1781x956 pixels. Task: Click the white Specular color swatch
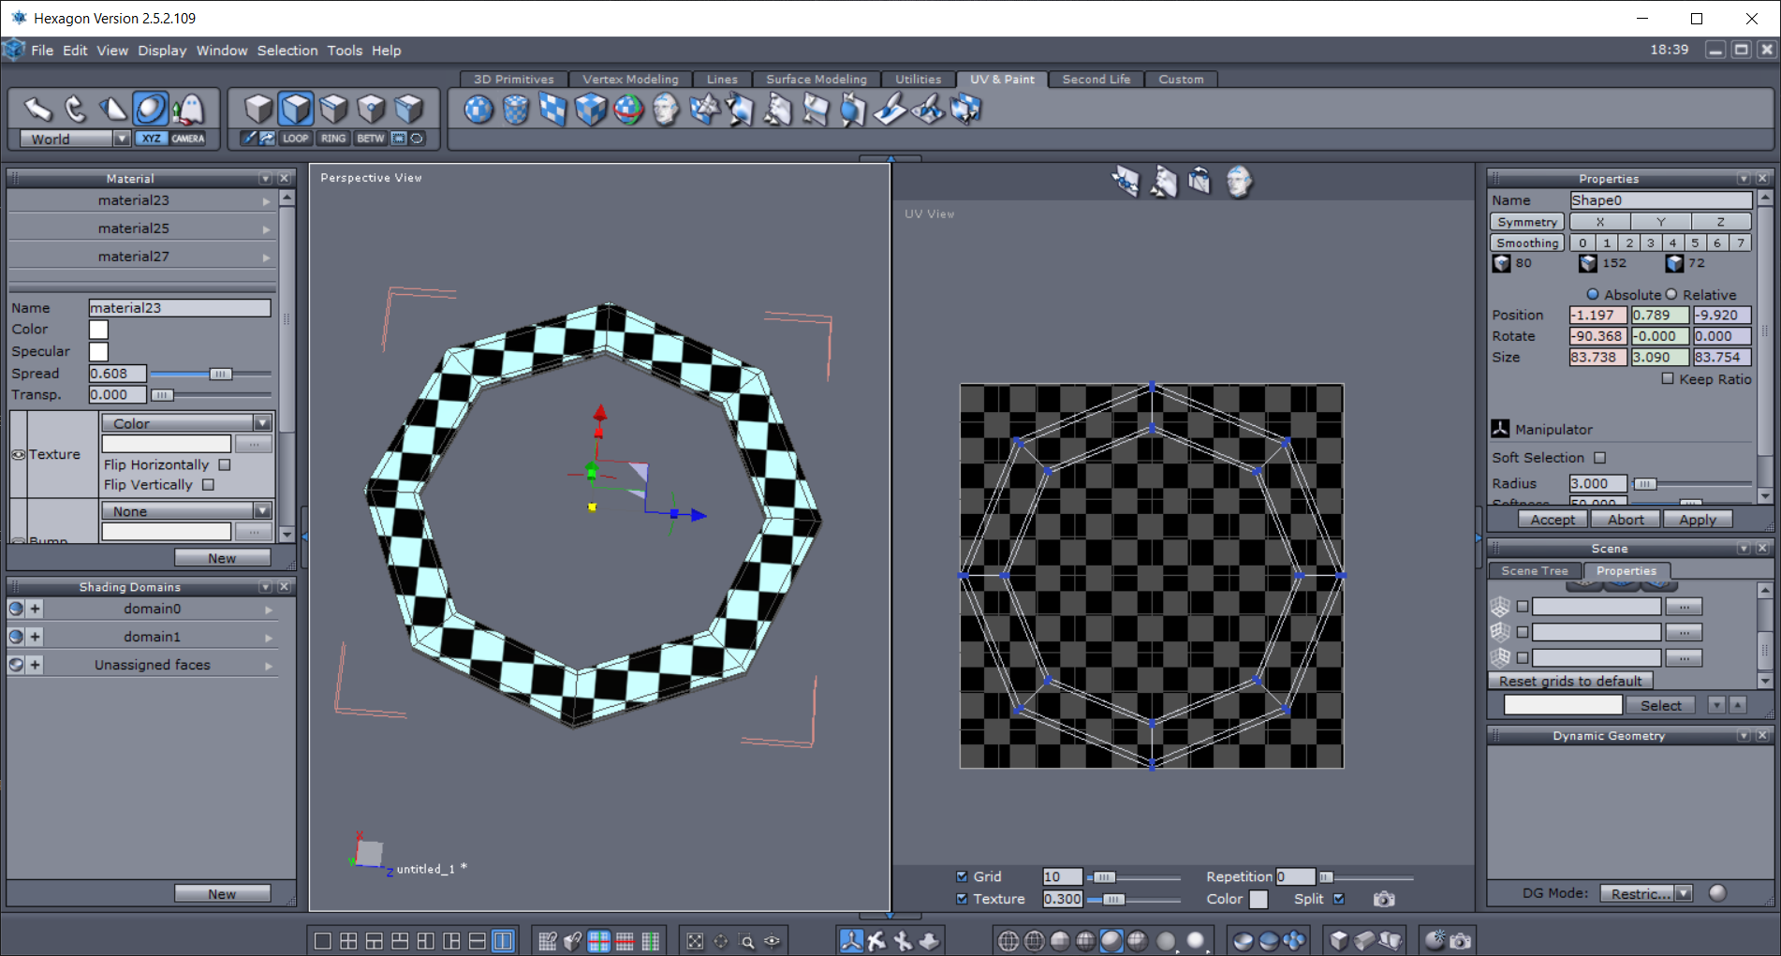pos(98,351)
